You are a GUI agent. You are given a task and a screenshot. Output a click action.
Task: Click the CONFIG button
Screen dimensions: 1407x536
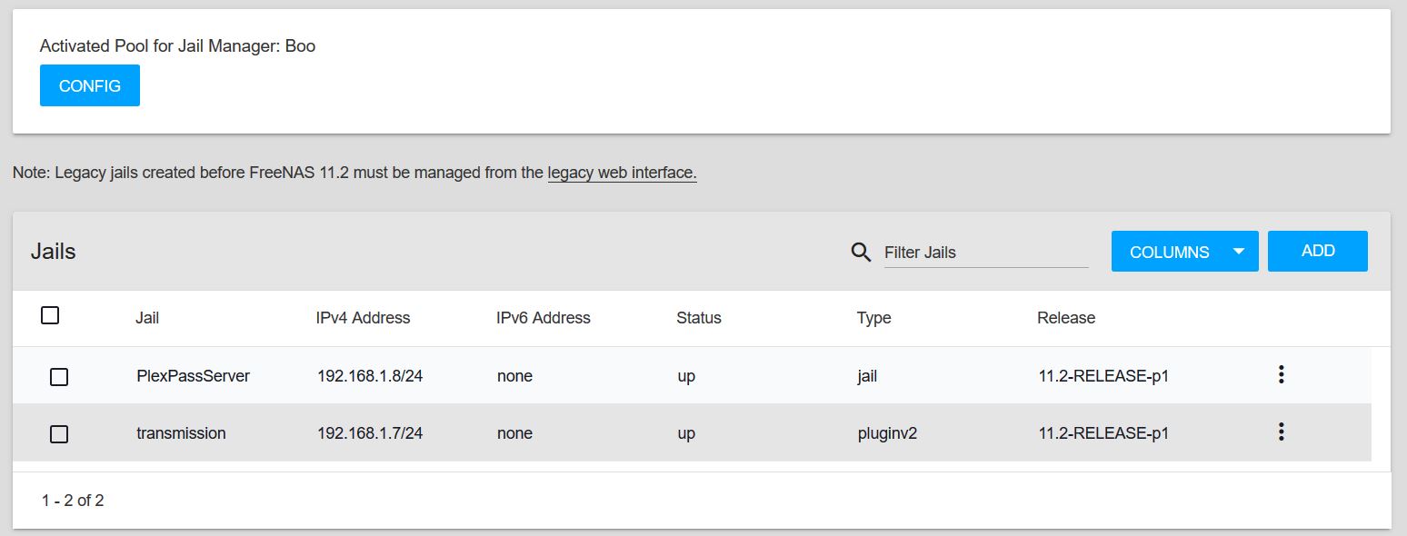click(90, 85)
